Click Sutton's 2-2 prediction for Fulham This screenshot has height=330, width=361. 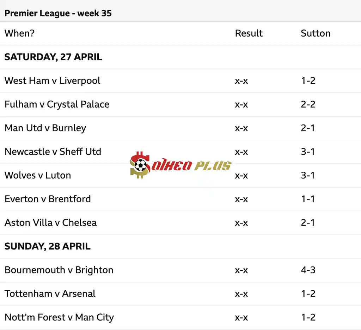tap(308, 104)
